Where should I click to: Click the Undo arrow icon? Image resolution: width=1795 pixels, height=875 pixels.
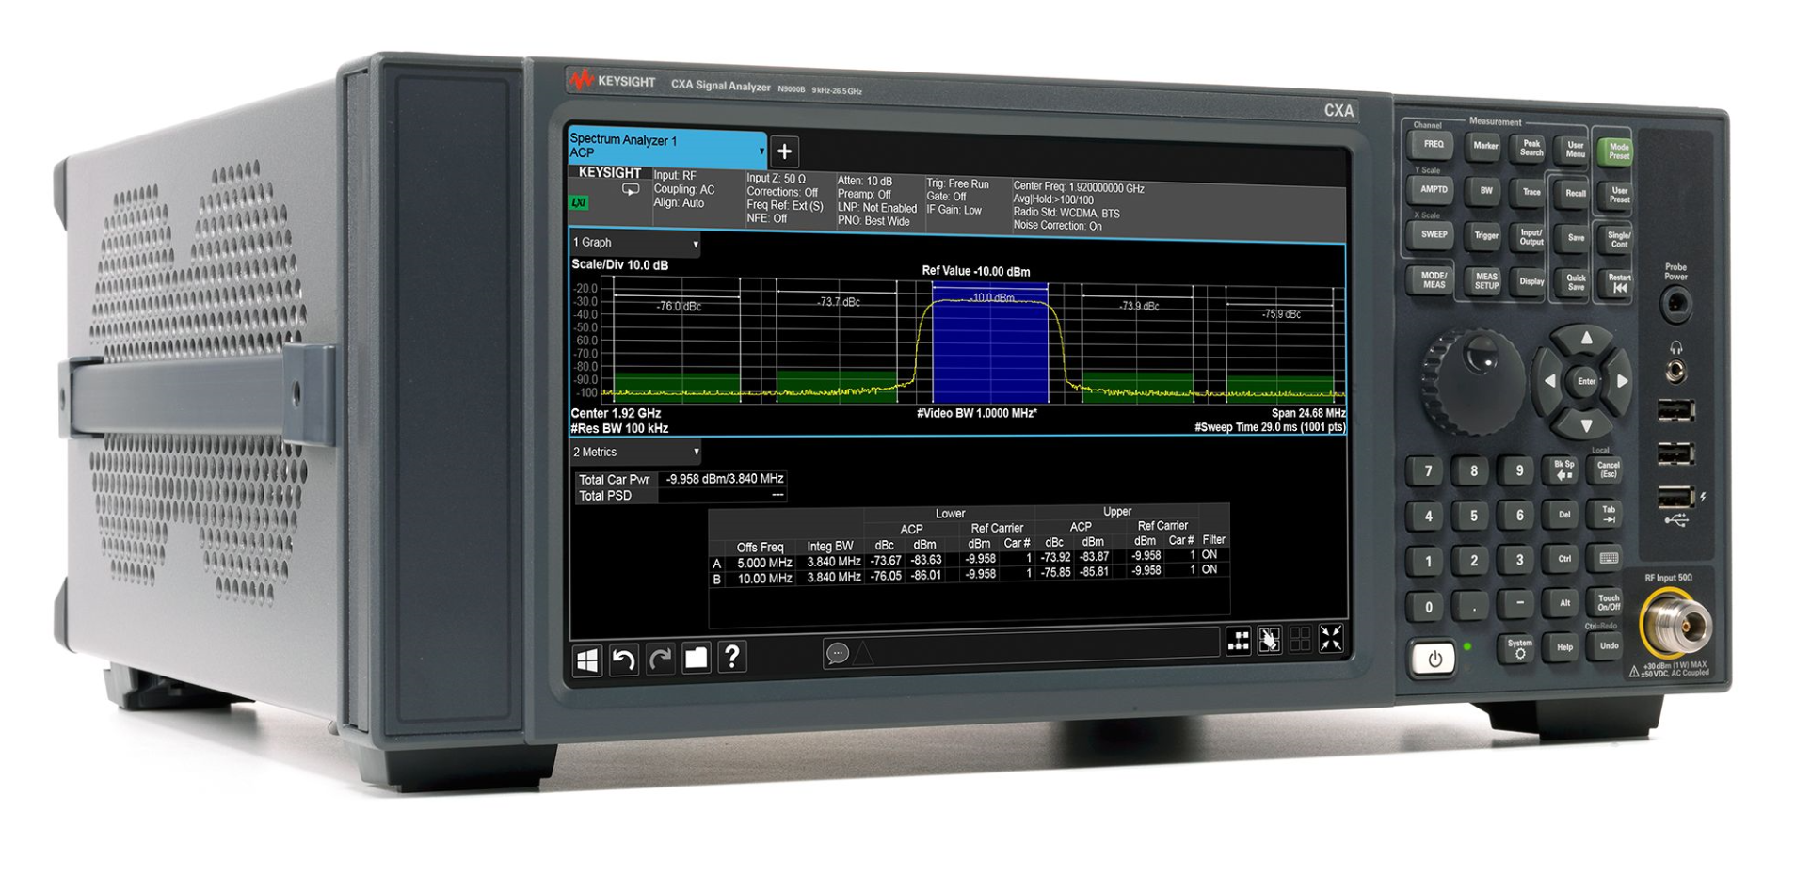(x=624, y=660)
